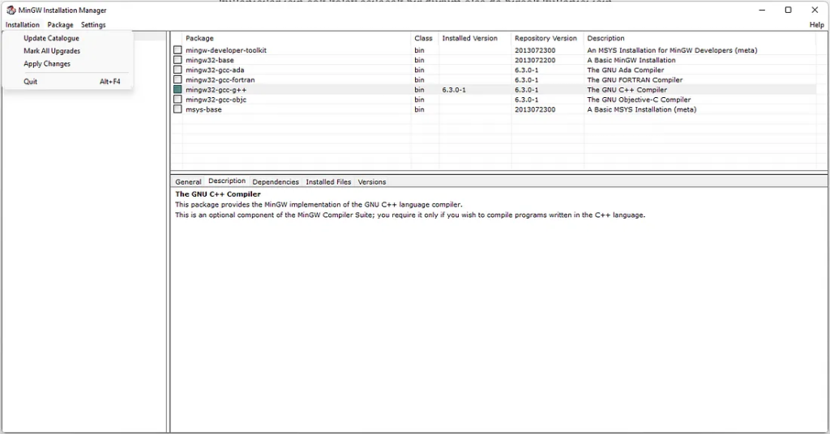Click the MinGW app icon in title bar

point(11,10)
